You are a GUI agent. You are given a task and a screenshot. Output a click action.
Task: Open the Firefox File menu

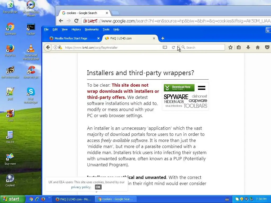(x=46, y=29)
